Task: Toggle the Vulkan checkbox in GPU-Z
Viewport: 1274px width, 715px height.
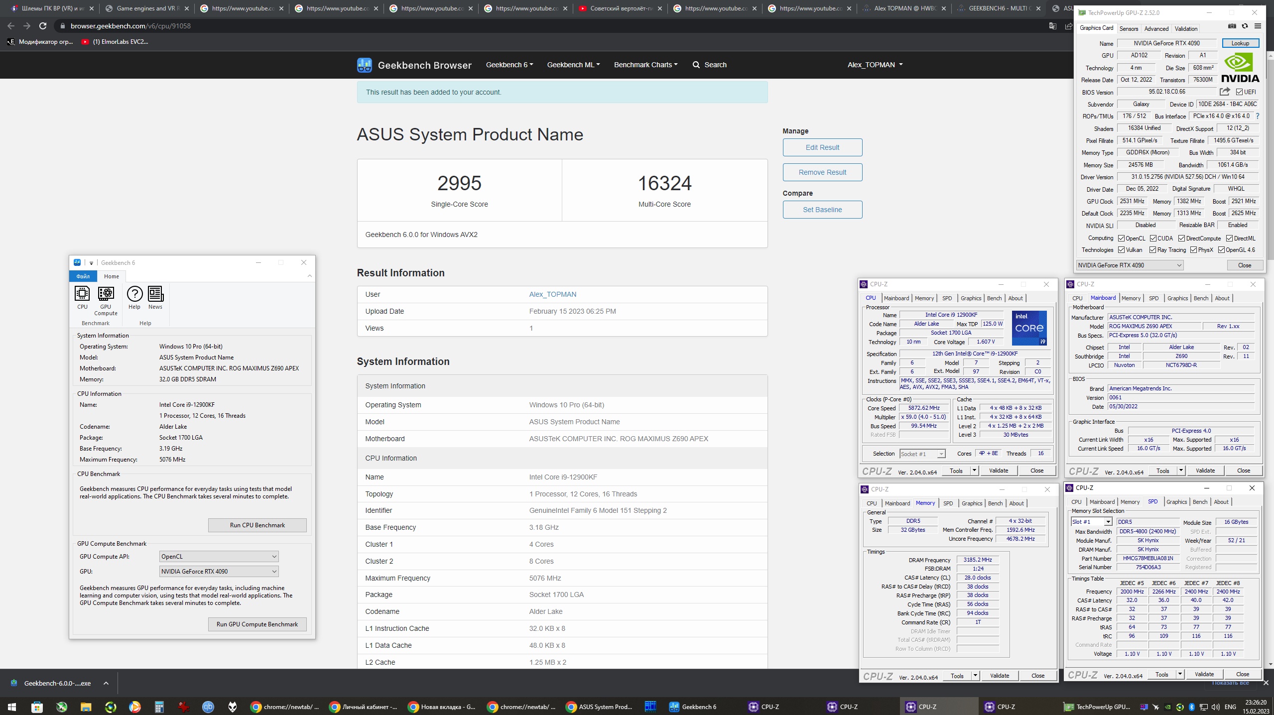Action: click(1121, 250)
